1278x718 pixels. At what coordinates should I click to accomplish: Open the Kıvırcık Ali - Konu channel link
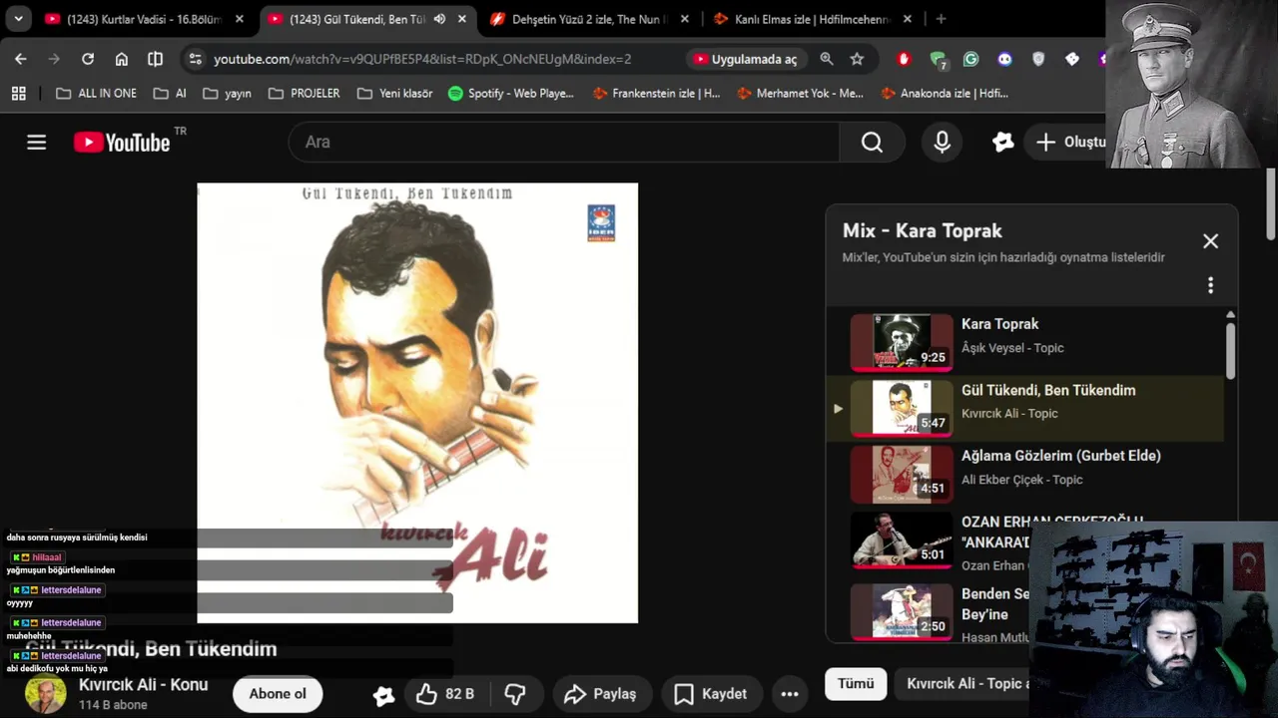click(x=144, y=684)
